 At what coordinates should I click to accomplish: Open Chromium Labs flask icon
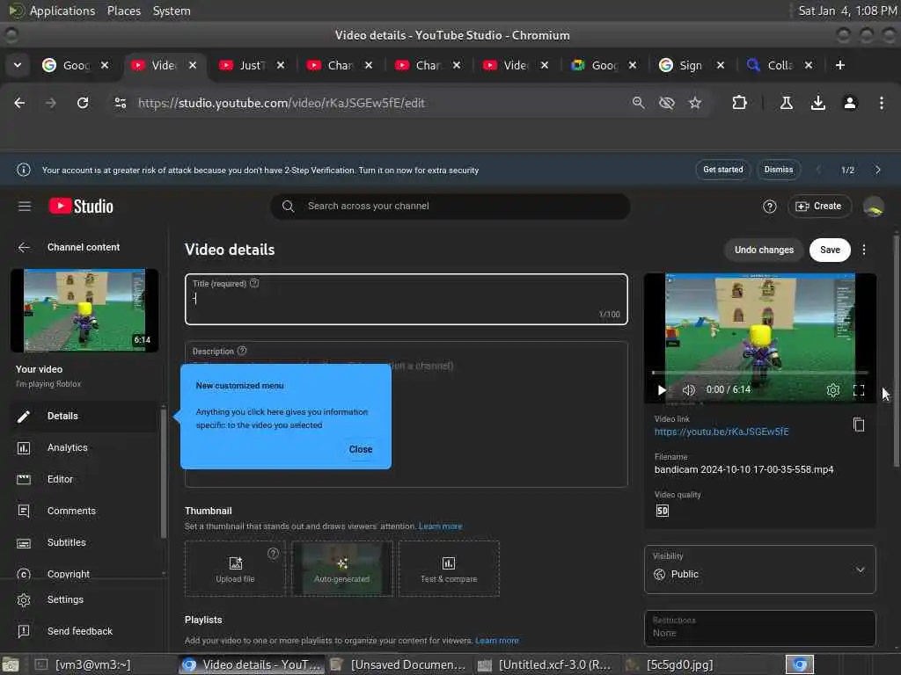coord(786,103)
